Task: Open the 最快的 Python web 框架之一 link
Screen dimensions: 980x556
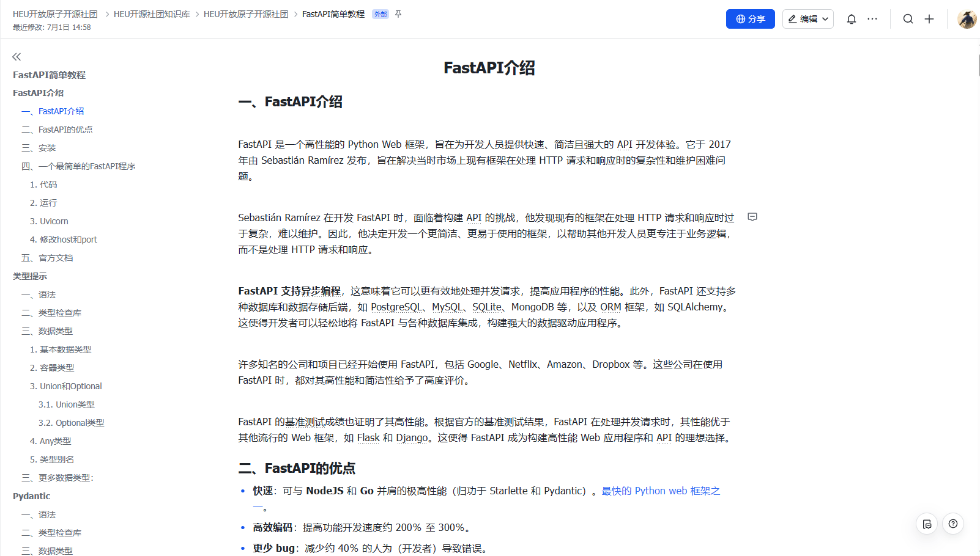Action: (x=660, y=491)
